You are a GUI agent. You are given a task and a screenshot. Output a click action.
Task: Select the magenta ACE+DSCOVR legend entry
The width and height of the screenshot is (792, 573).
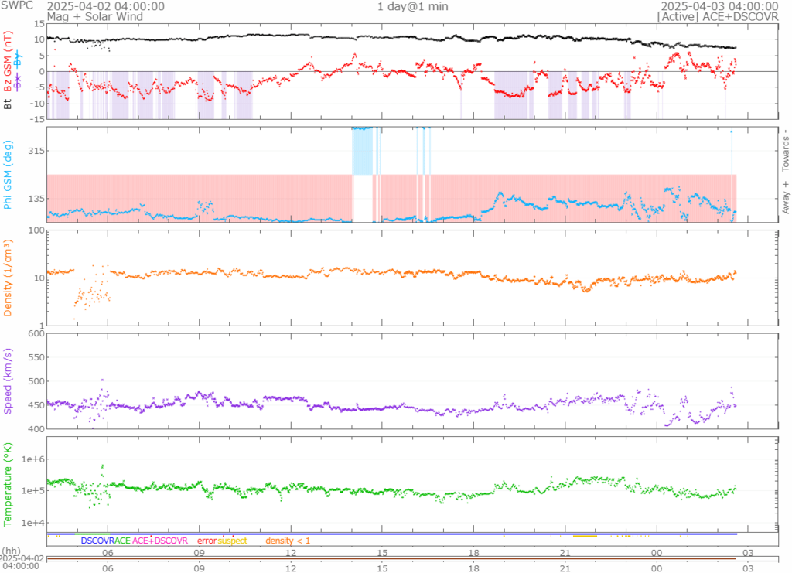click(x=160, y=541)
